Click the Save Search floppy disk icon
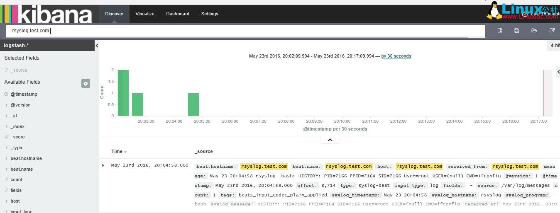Screen dimensions: 560x213 517,31
